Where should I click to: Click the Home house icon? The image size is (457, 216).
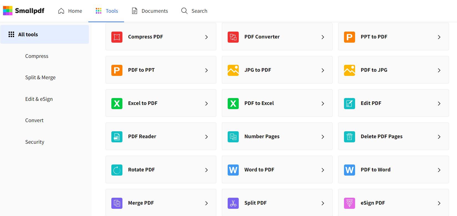(x=61, y=11)
